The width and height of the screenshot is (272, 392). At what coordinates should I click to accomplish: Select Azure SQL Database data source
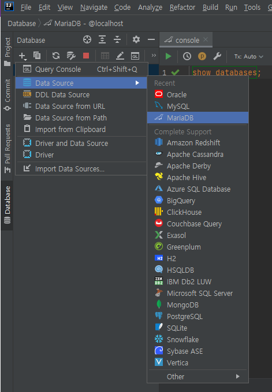198,189
